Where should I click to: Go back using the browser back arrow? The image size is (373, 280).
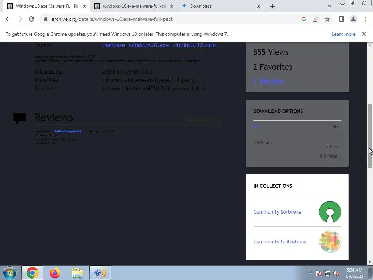[8, 19]
